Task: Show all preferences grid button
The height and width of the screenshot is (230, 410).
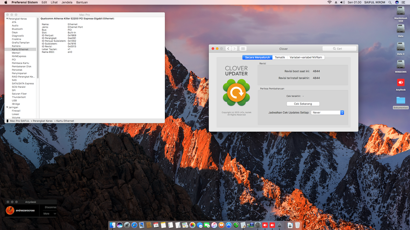Action: tap(243, 49)
